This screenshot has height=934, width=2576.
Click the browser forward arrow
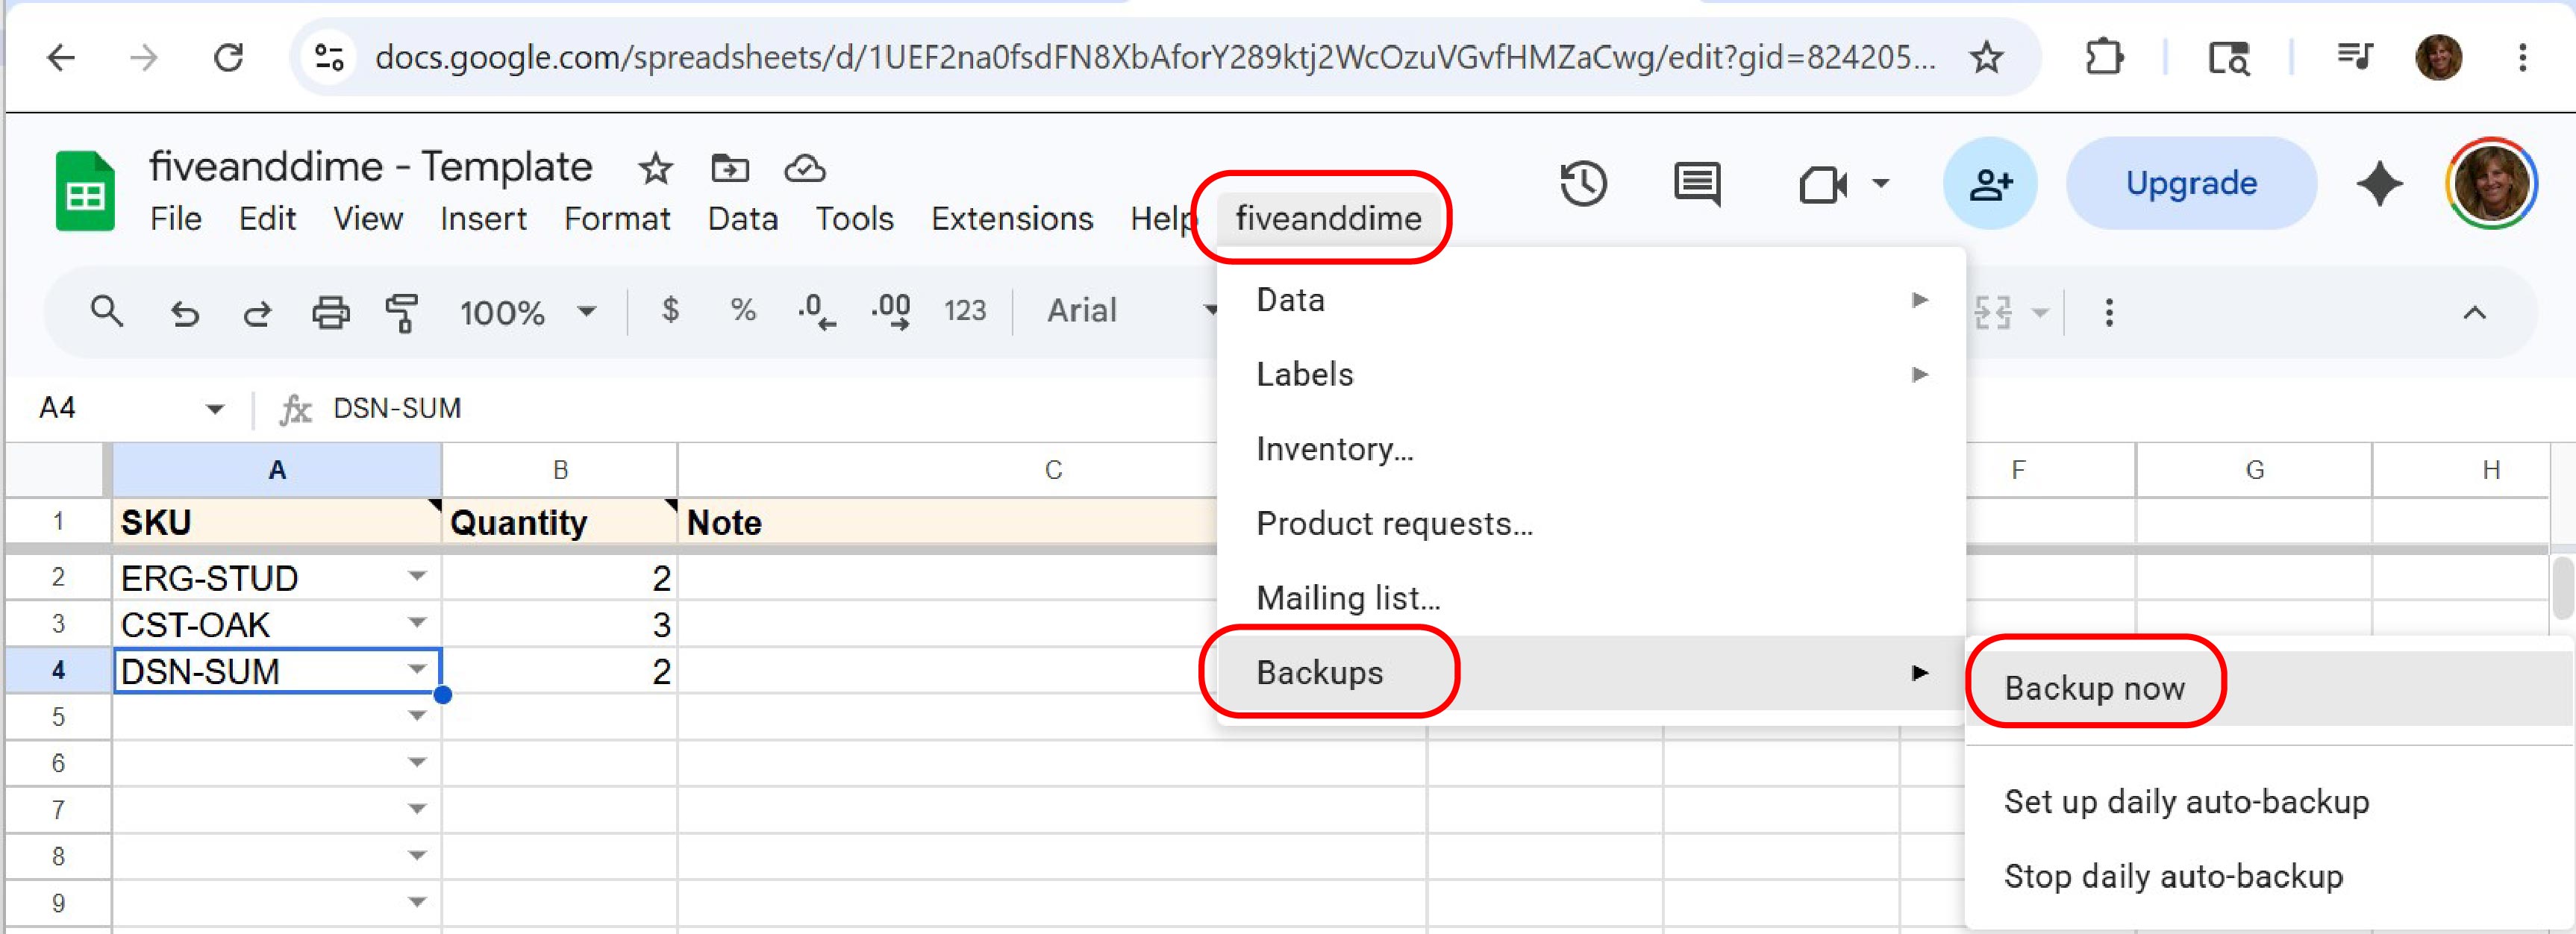click(144, 57)
